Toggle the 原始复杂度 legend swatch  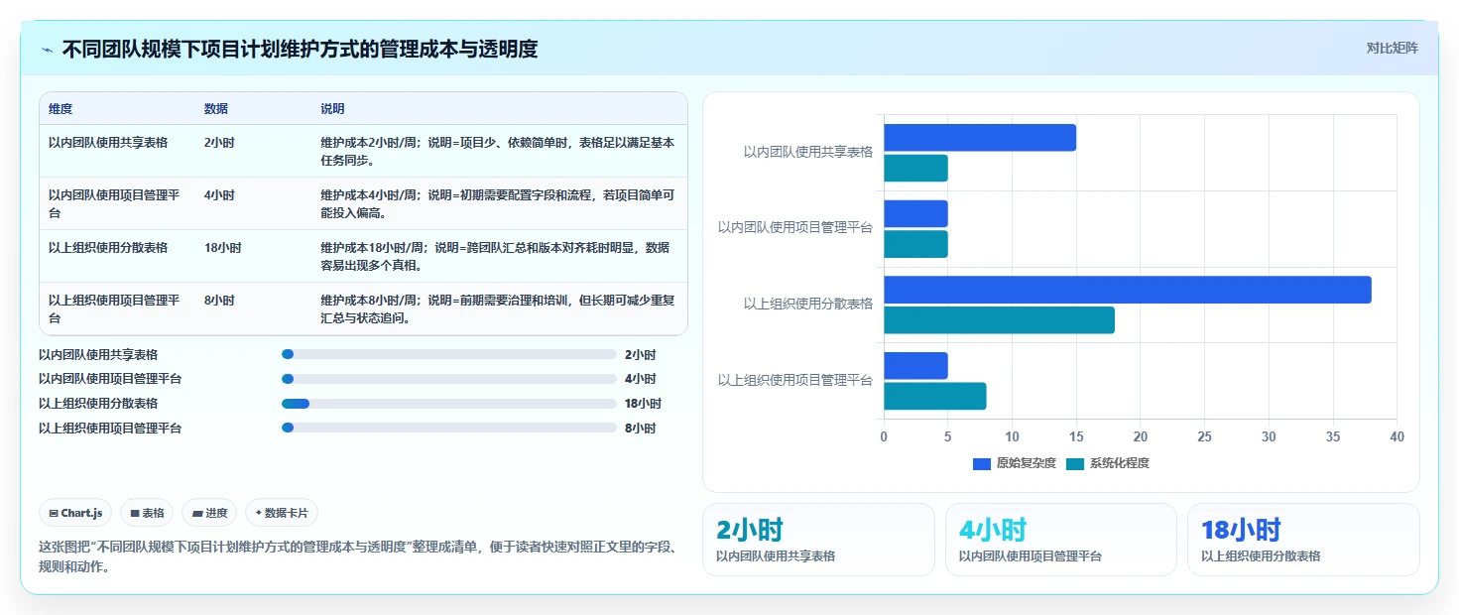coord(982,463)
